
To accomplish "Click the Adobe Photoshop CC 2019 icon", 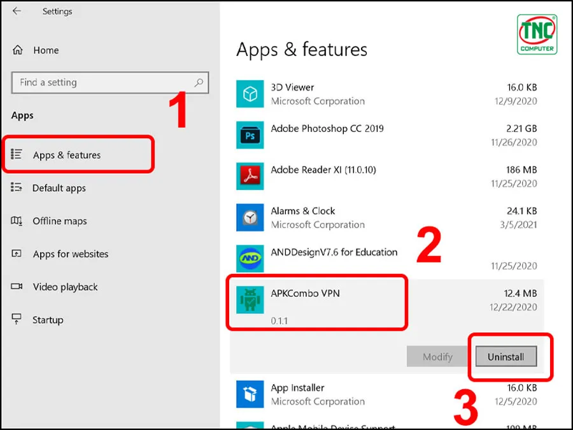I will point(250,135).
